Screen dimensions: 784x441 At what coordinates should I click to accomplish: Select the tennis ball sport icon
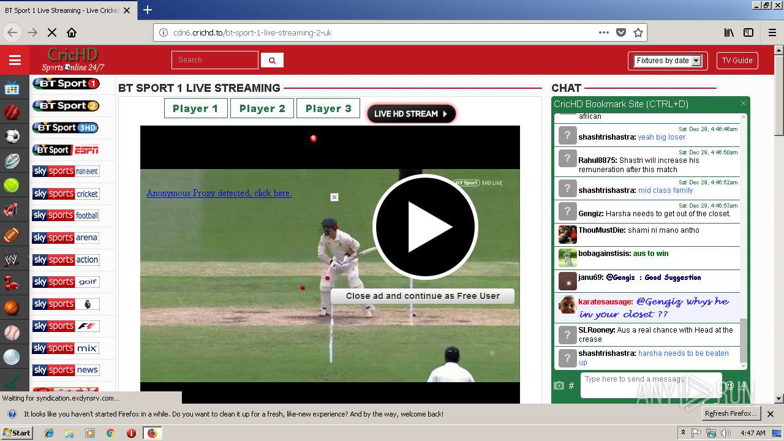click(x=12, y=186)
